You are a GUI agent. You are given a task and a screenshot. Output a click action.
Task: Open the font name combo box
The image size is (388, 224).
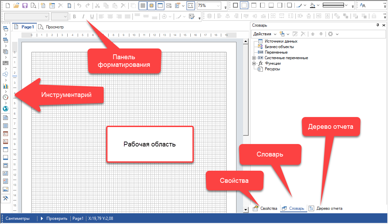point(26,17)
